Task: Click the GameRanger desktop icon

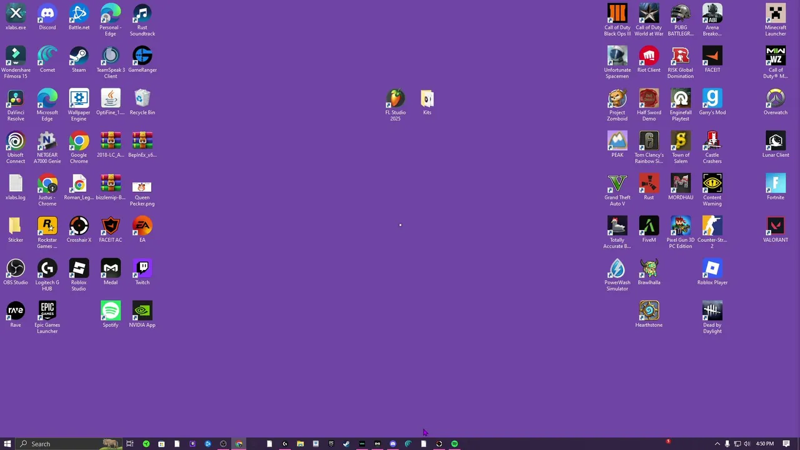Action: tap(142, 59)
